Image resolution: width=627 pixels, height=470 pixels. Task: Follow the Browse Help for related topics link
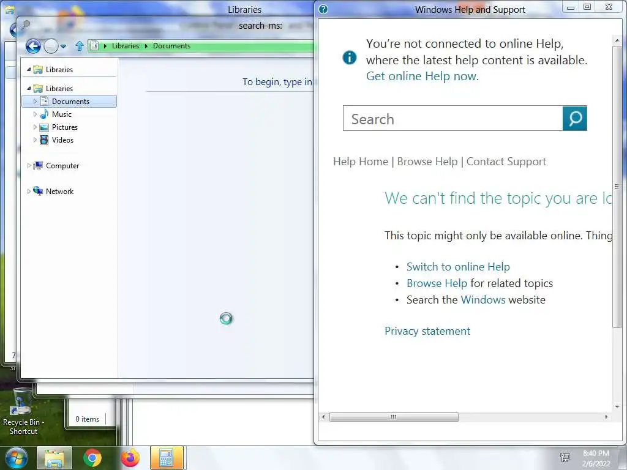point(437,283)
